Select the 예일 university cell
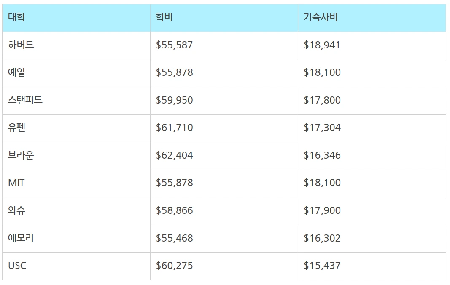 tap(16, 72)
